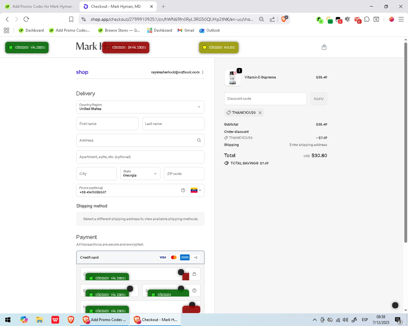Expand State dropdown showing Georgia
Screen dimensions: 408x326
click(x=140, y=174)
